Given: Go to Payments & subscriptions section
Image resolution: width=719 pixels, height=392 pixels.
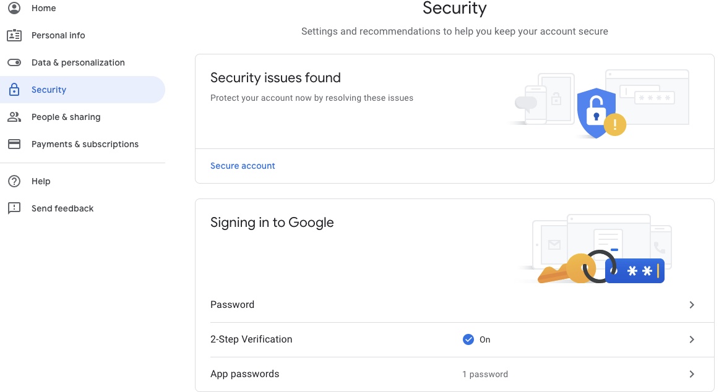Looking at the screenshot, I should pyautogui.click(x=85, y=144).
